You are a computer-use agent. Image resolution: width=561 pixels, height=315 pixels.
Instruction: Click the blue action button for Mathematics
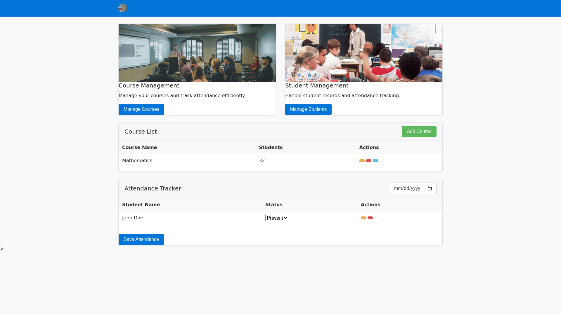point(375,161)
